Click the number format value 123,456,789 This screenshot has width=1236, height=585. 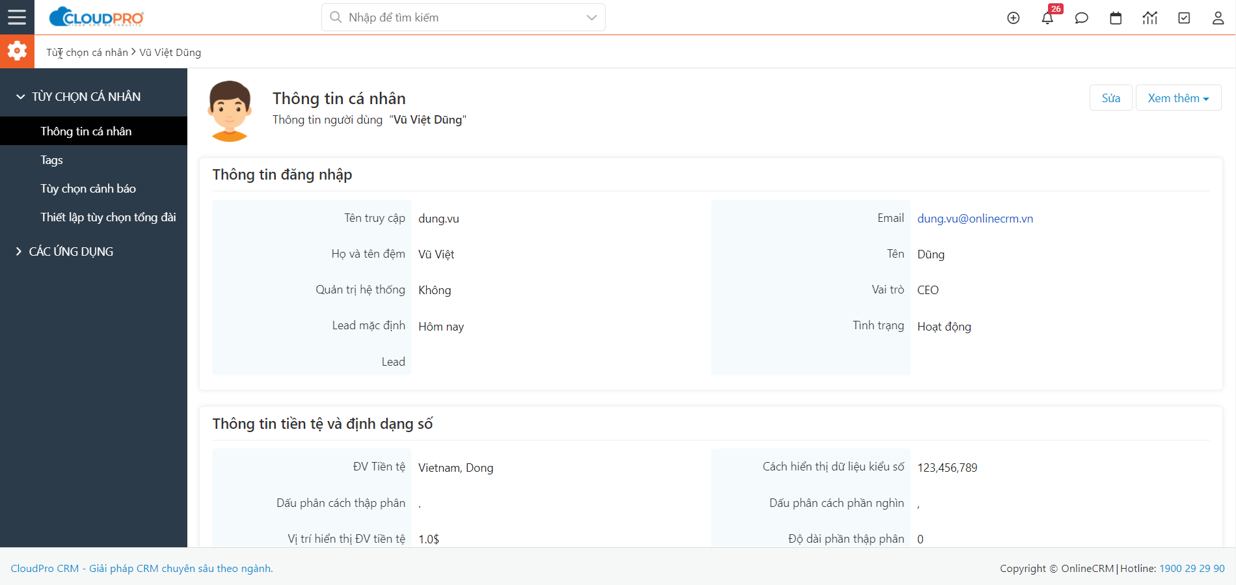coord(947,468)
